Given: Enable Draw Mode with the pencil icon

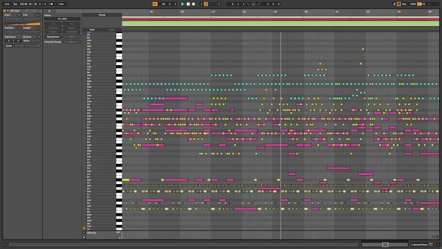Looking at the screenshot, I should click(x=394, y=4).
